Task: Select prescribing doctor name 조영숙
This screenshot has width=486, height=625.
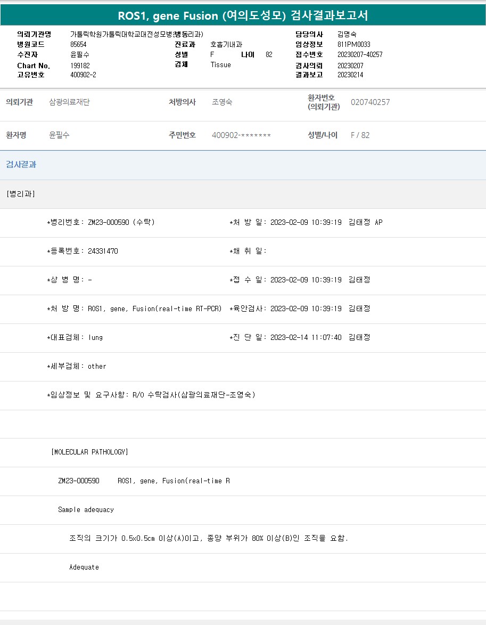Action: click(x=222, y=102)
